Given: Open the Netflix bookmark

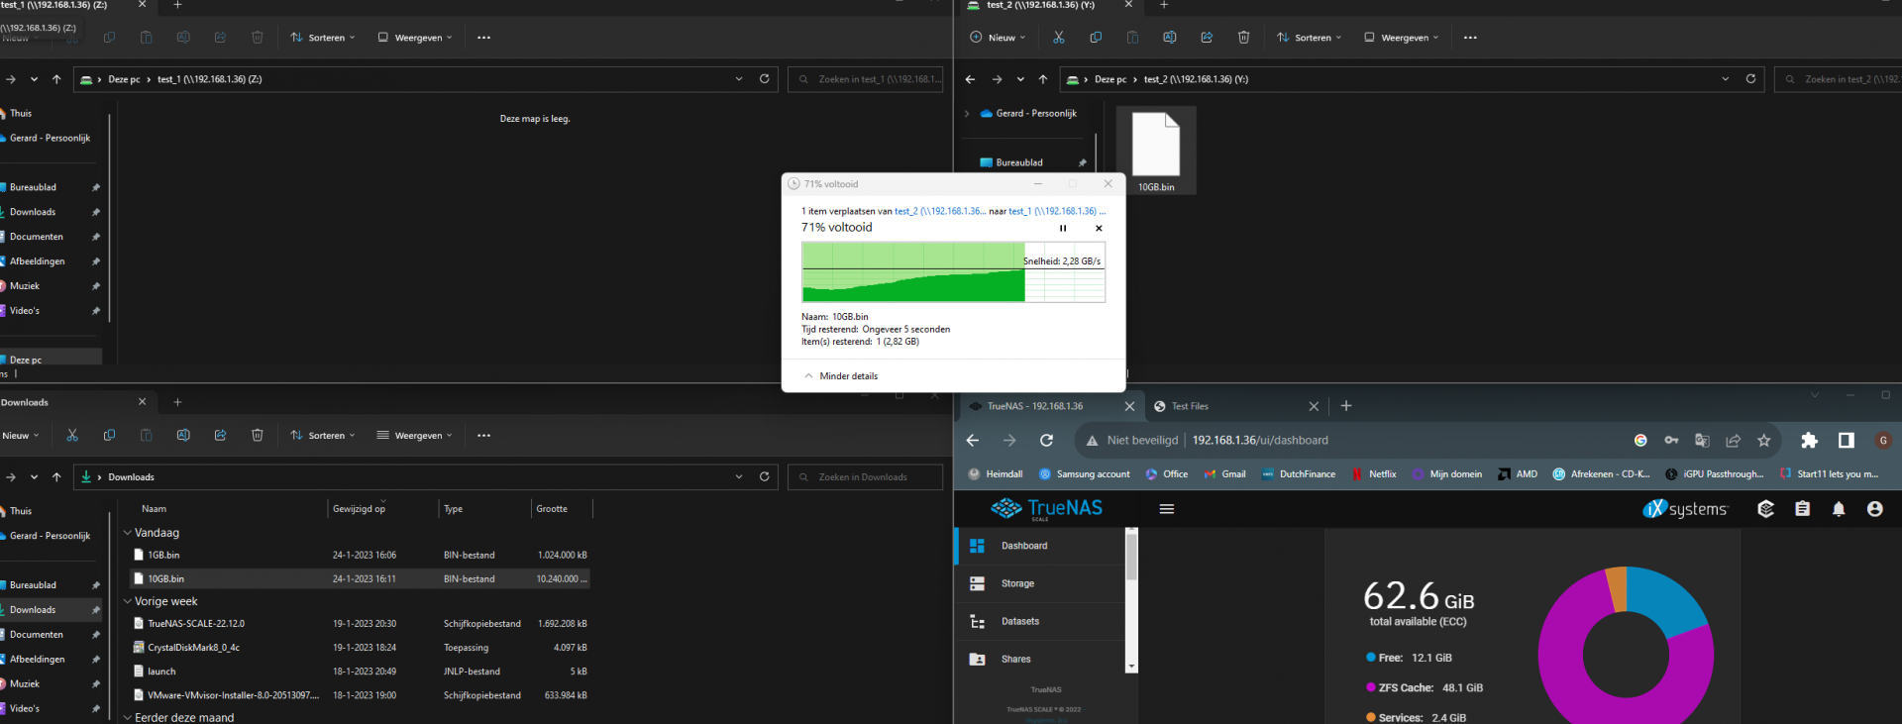Looking at the screenshot, I should [x=1381, y=474].
